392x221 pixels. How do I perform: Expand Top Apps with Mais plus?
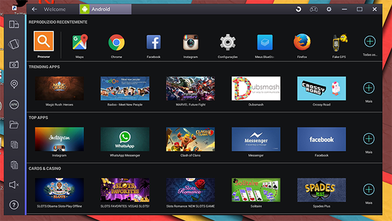point(369,139)
